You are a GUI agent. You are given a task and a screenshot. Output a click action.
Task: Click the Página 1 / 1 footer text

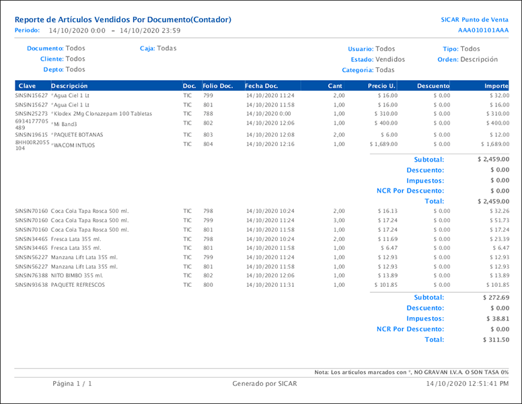[72, 383]
